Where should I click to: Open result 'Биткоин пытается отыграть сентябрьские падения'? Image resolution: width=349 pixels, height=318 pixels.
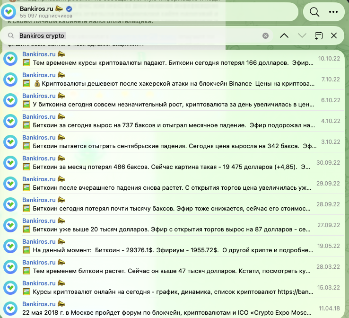click(x=172, y=142)
